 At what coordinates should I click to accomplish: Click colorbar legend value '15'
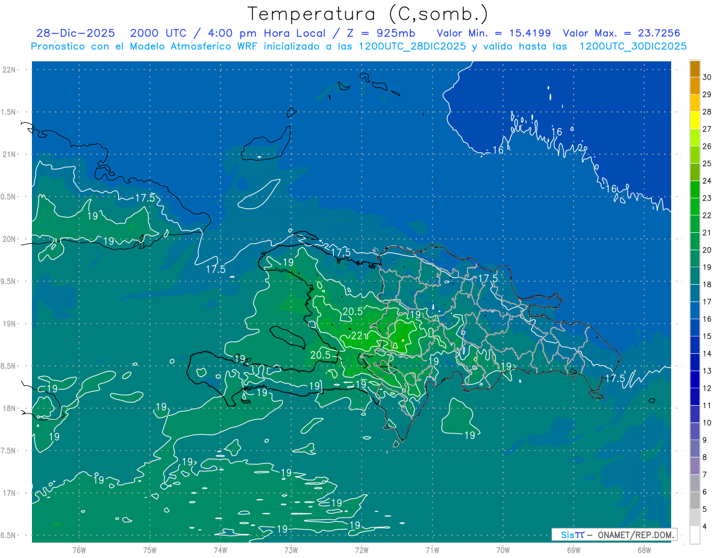point(707,336)
